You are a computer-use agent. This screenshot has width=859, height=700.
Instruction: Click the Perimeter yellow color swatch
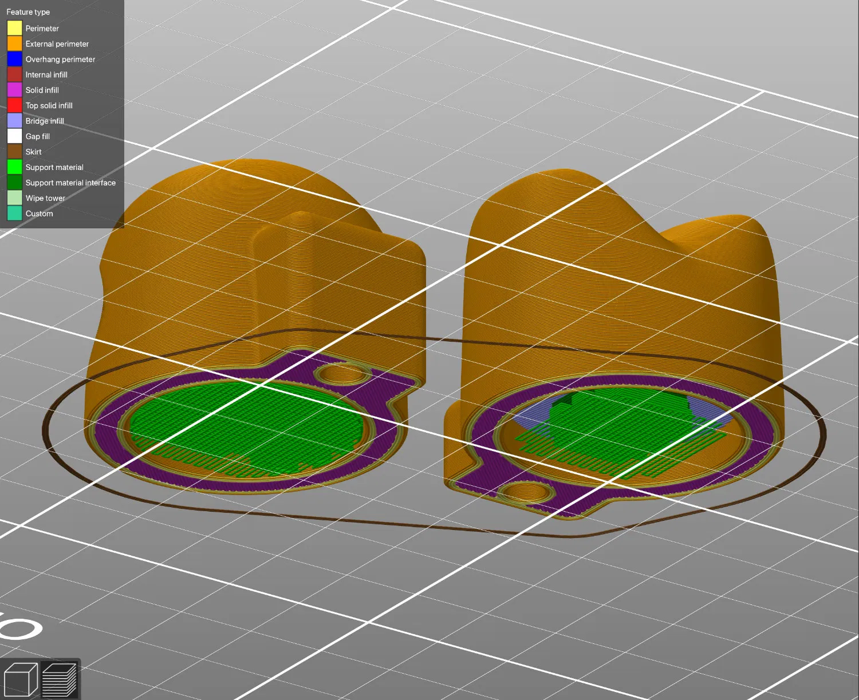[14, 28]
